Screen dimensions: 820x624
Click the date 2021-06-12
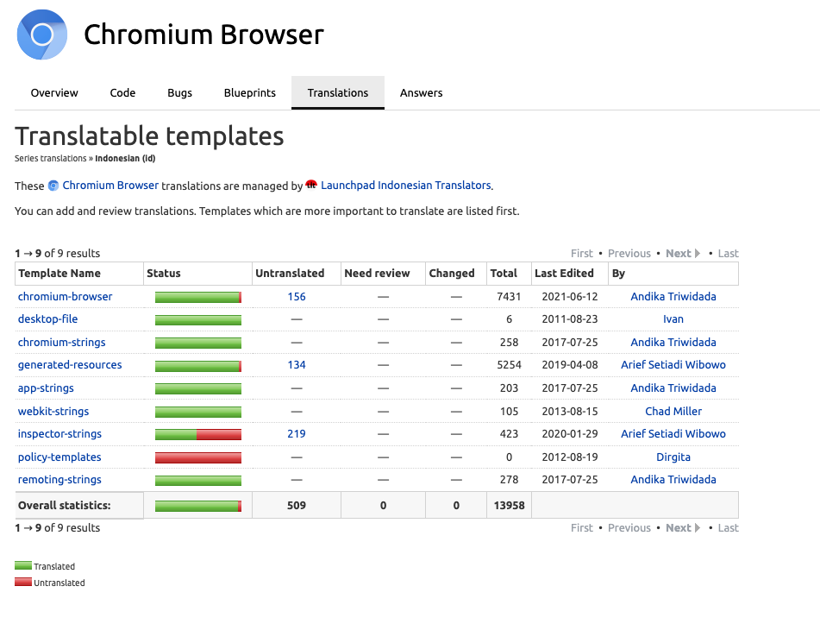[569, 296]
